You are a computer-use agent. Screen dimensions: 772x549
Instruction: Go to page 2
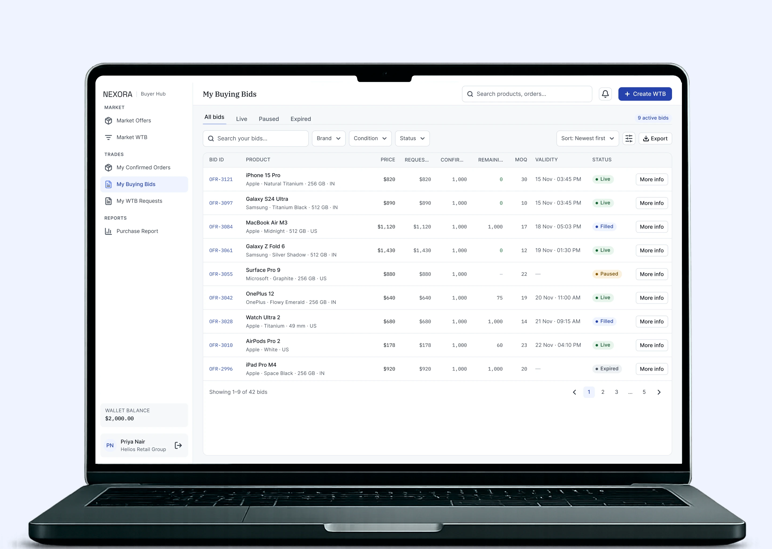603,392
